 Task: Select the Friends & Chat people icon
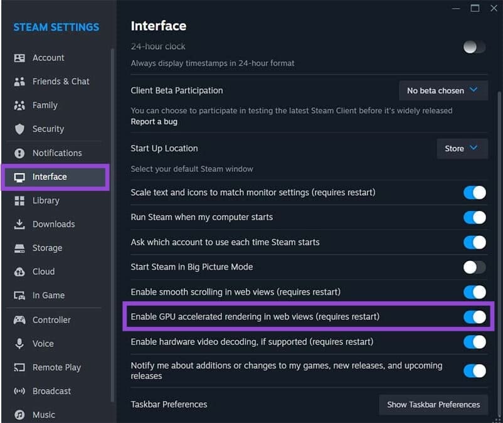19,82
